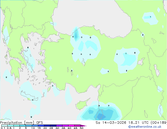Screen dimensions: 167x129
Task: Click the '0.5' legend scale label
Action: click(9, 128)
